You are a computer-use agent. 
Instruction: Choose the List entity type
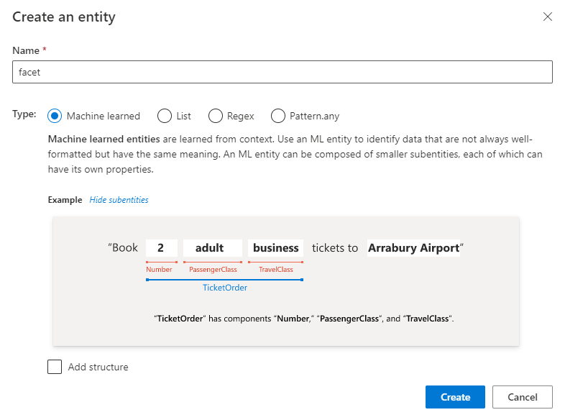[165, 116]
